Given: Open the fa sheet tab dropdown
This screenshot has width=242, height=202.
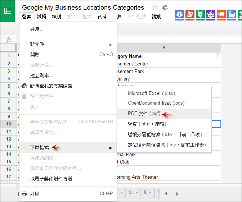Looking at the screenshot, I should tap(136, 193).
